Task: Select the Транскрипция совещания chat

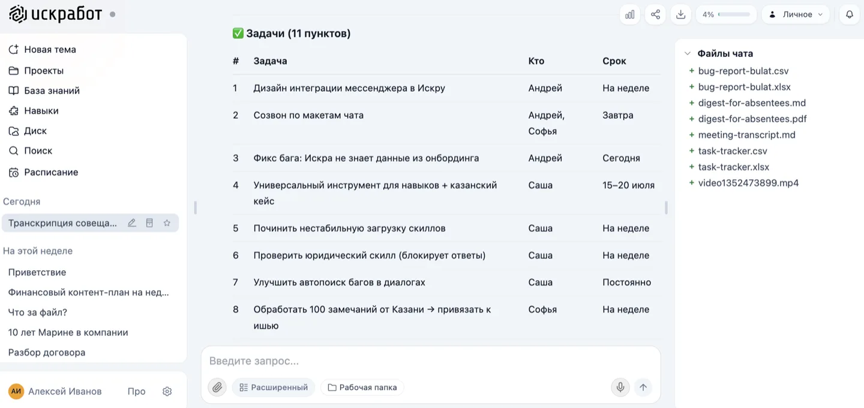Action: 63,223
